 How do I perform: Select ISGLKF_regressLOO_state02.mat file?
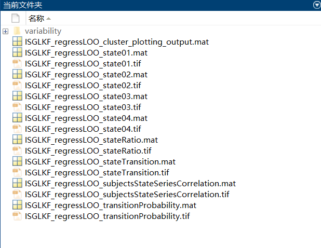click(86, 75)
